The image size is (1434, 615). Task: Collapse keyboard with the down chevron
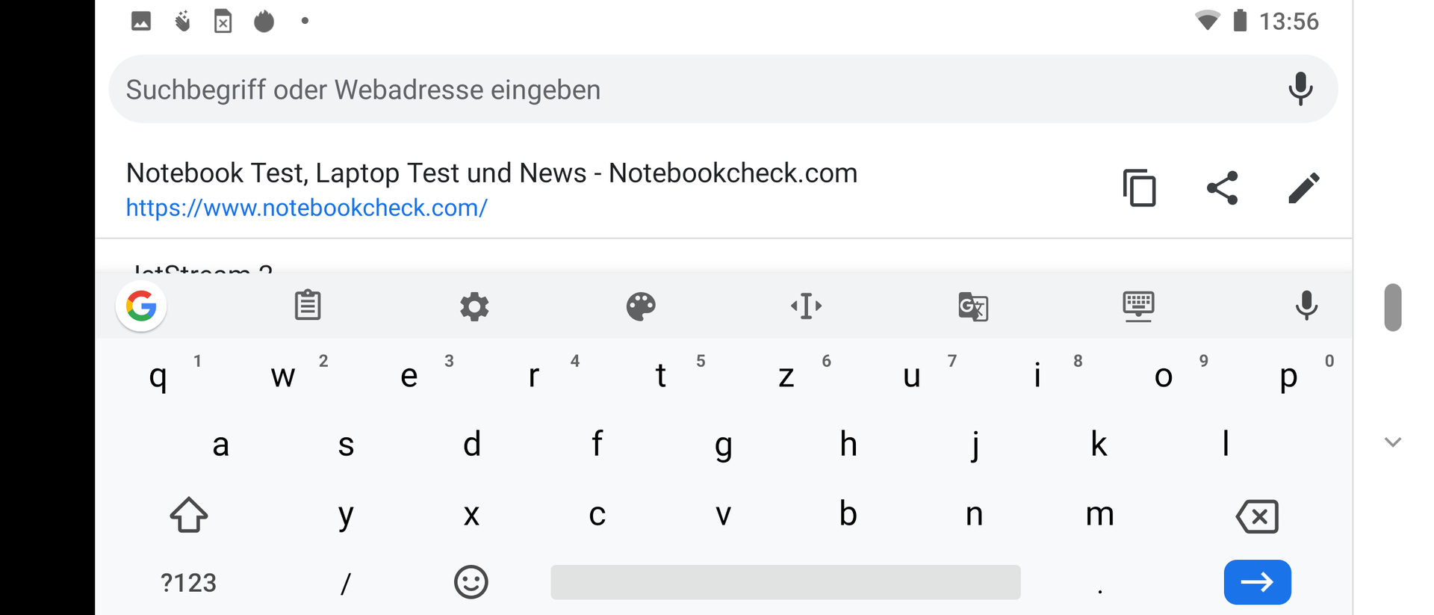[x=1392, y=442]
